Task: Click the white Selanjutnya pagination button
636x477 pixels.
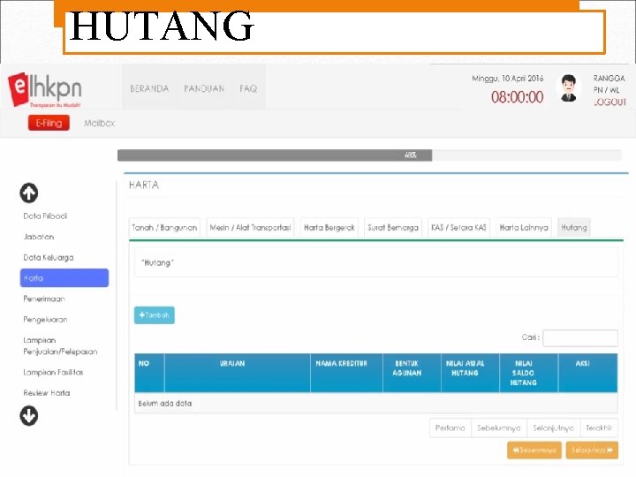Action: pos(553,428)
